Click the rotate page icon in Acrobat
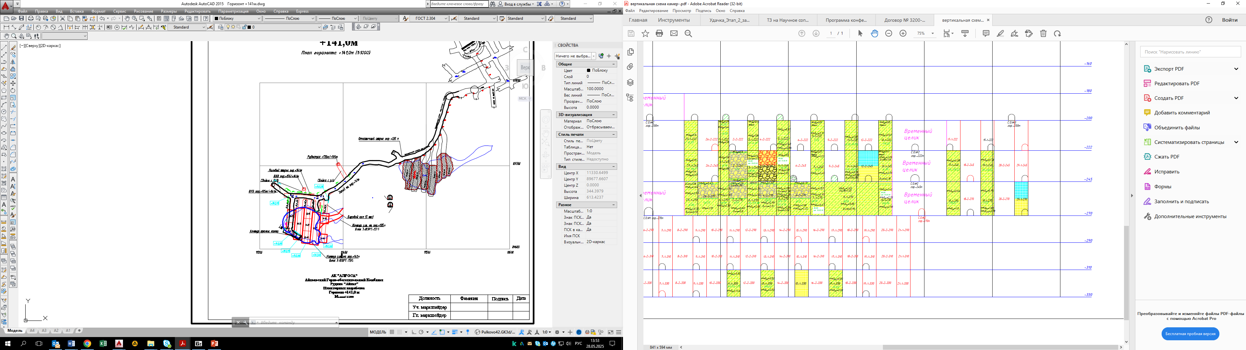1246x350 pixels. coord(1057,33)
